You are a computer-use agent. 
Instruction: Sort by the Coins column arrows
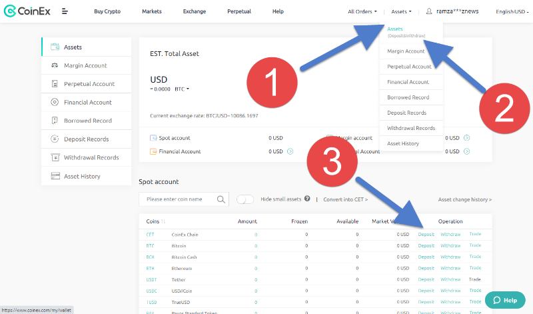tap(163, 221)
